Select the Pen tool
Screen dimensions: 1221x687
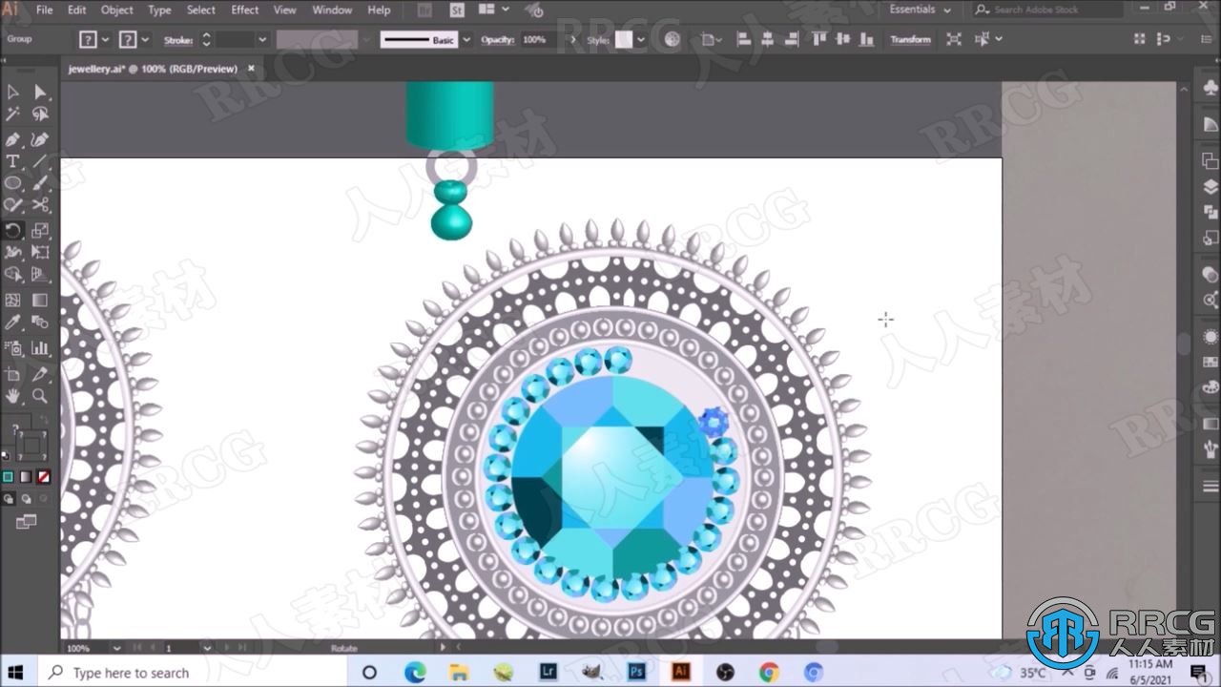point(12,138)
